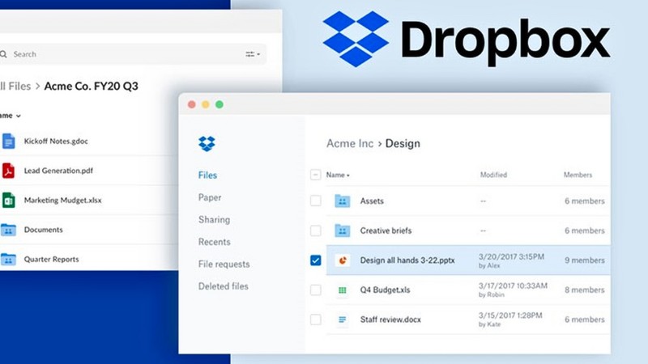648x364 pixels.
Task: Click 9 members for the pptx file
Action: coord(584,260)
